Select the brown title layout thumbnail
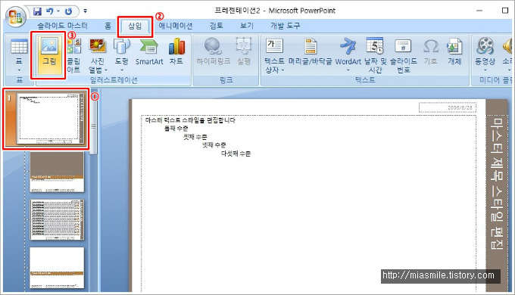Image resolution: width=515 pixels, height=295 pixels. point(57,172)
